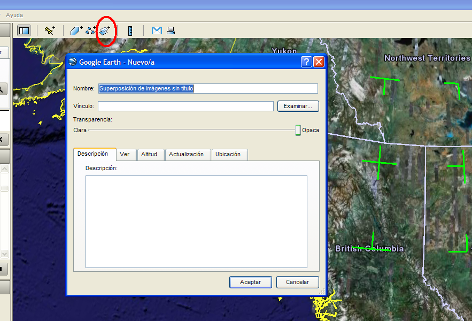Click the Yukon map label
Viewport: 472px width, 321px height.
click(x=284, y=50)
